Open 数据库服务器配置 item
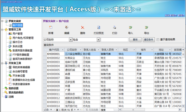The image size is (186, 112). (x=22, y=50)
